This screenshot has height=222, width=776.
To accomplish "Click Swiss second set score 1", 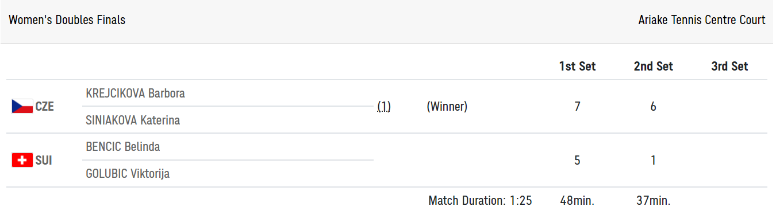I will coord(654,160).
